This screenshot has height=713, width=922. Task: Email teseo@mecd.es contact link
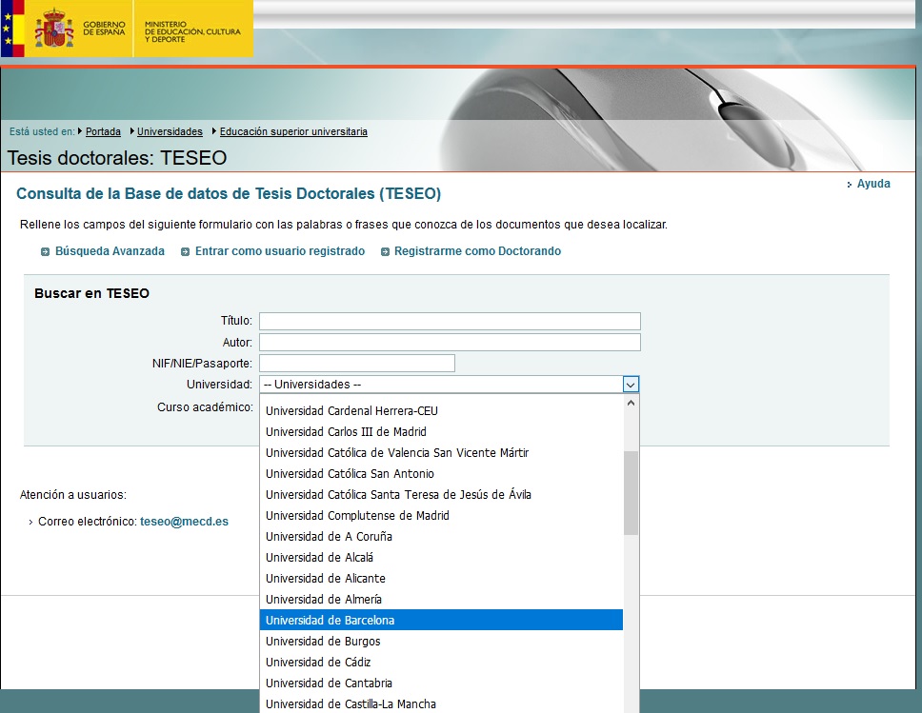click(184, 522)
